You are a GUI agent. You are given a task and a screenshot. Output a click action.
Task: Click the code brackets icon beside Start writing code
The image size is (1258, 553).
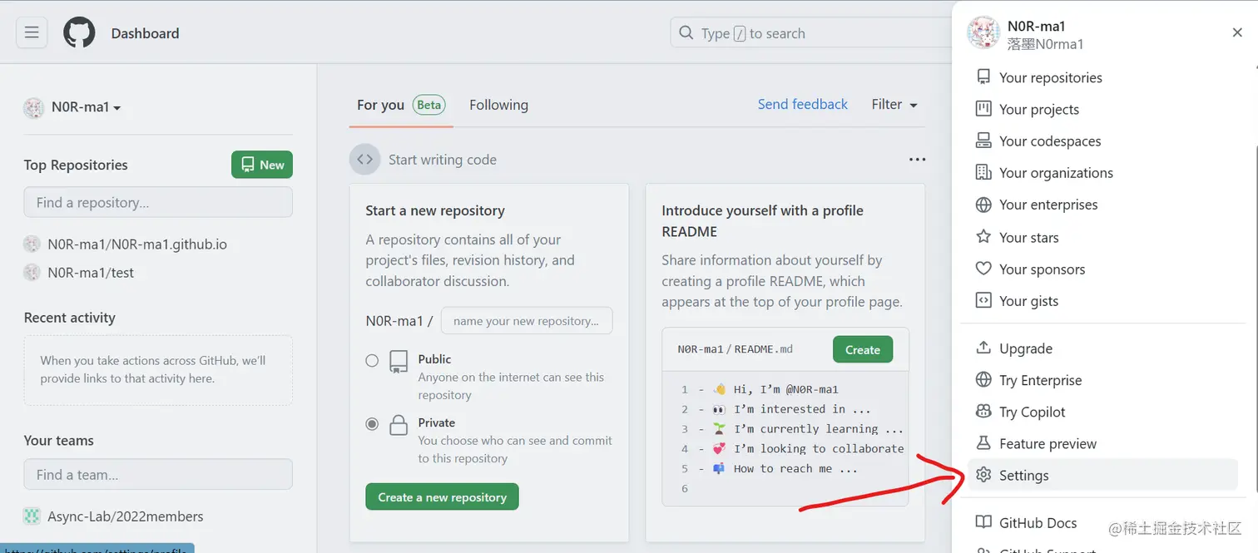(x=364, y=160)
